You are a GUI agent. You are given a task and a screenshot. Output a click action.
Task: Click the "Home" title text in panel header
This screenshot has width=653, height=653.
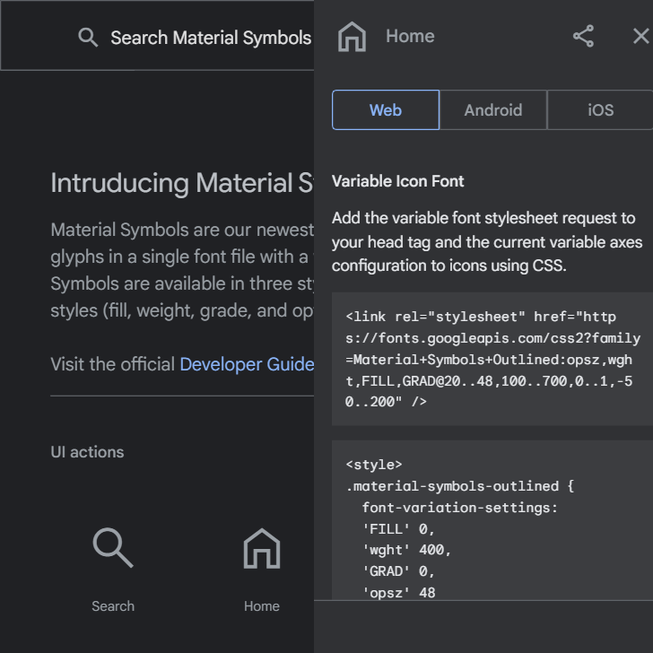[410, 36]
